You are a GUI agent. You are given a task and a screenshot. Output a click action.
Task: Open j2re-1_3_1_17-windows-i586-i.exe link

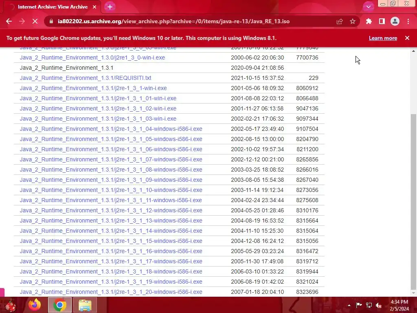coord(111,261)
